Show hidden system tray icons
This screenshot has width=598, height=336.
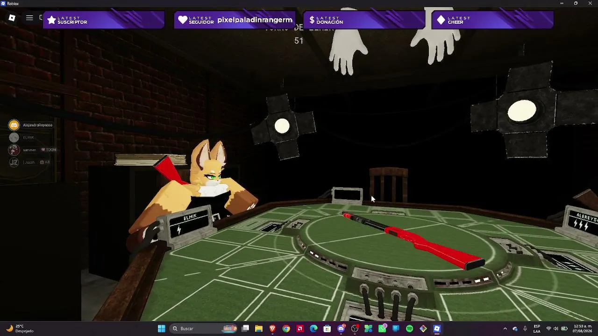pyautogui.click(x=505, y=329)
